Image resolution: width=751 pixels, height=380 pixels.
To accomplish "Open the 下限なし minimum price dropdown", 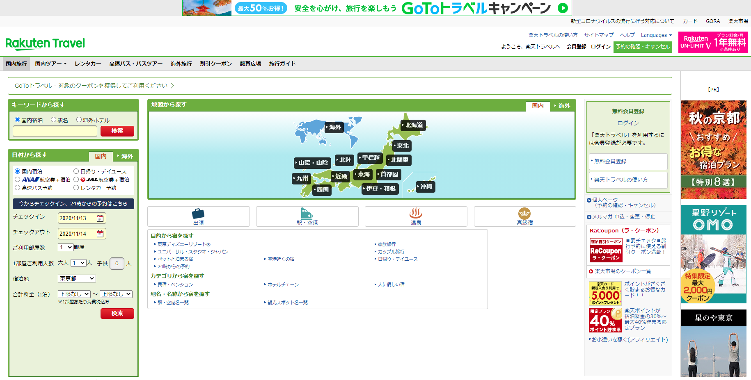I will click(74, 294).
